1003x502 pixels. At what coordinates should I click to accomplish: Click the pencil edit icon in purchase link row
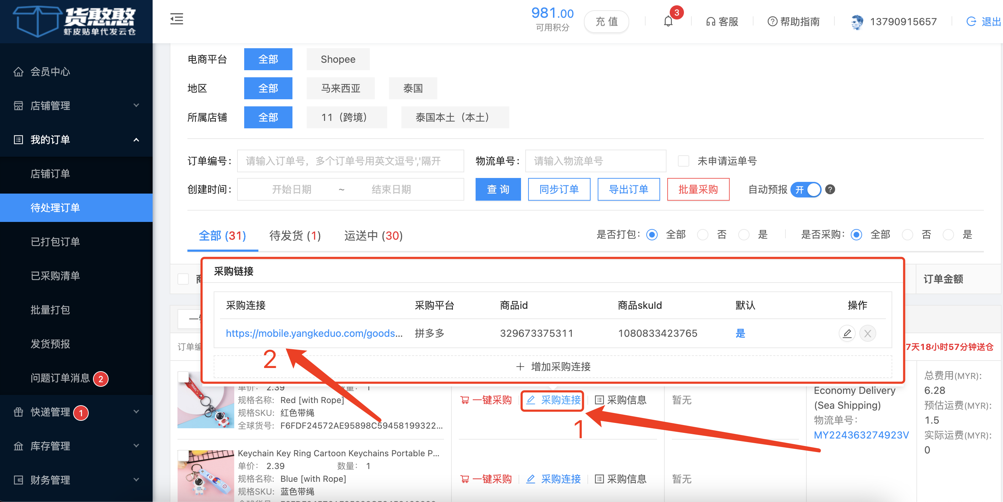coord(846,333)
